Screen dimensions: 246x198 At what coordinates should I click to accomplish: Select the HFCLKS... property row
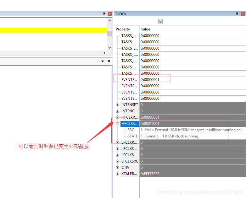coord(130,124)
